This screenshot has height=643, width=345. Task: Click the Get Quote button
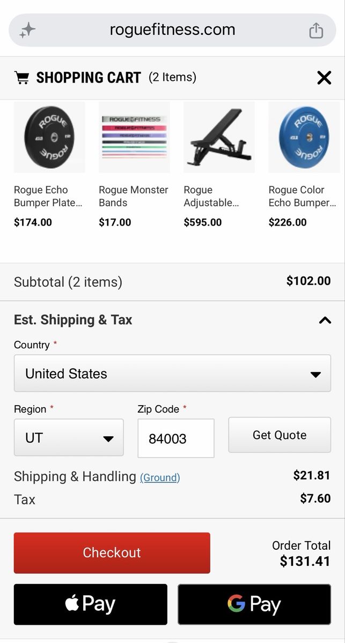[x=280, y=435]
